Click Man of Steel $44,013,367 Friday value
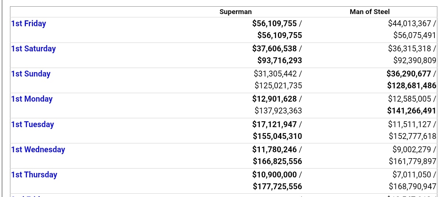The image size is (444, 197). [x=410, y=24]
